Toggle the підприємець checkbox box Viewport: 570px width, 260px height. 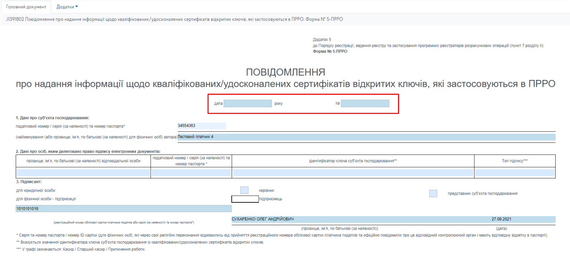(x=245, y=199)
